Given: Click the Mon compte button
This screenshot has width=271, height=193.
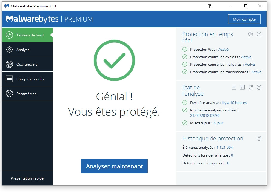Looking at the screenshot, I should [244, 19].
